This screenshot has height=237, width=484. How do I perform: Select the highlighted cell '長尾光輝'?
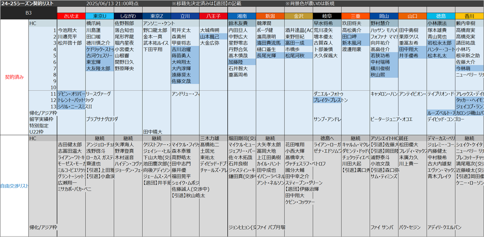tap(270, 56)
